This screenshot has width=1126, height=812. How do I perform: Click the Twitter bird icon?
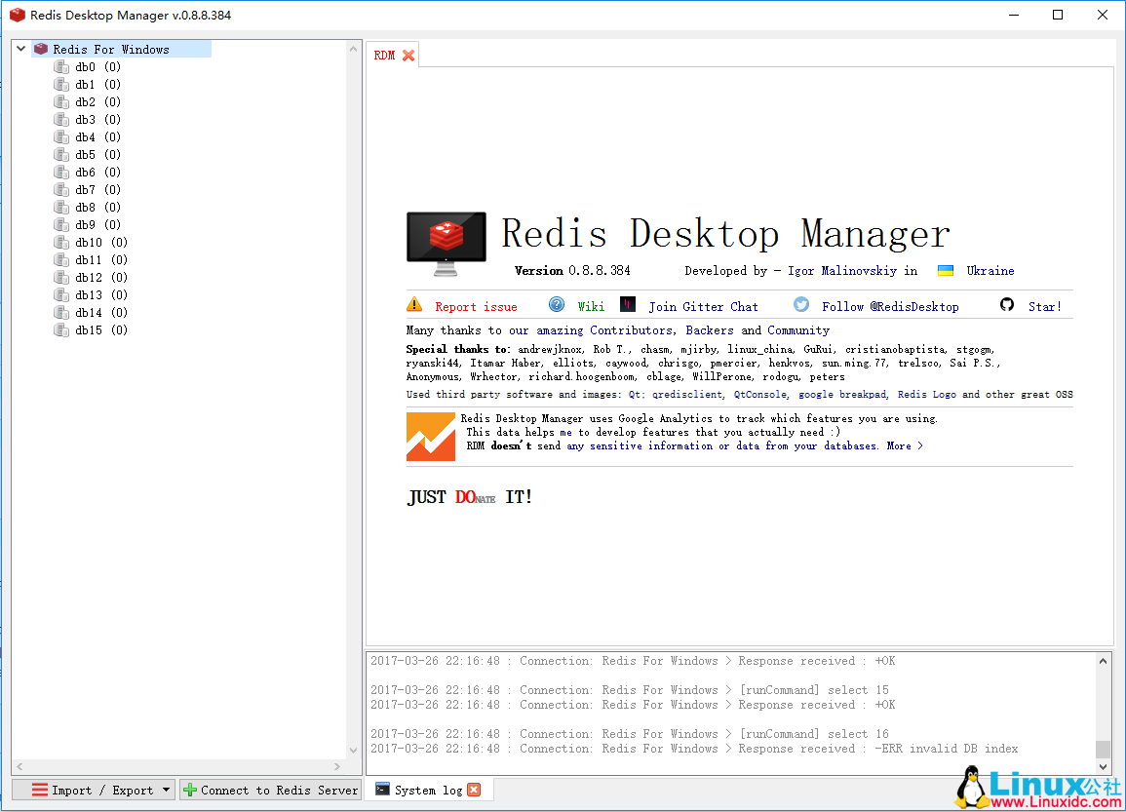tap(801, 305)
